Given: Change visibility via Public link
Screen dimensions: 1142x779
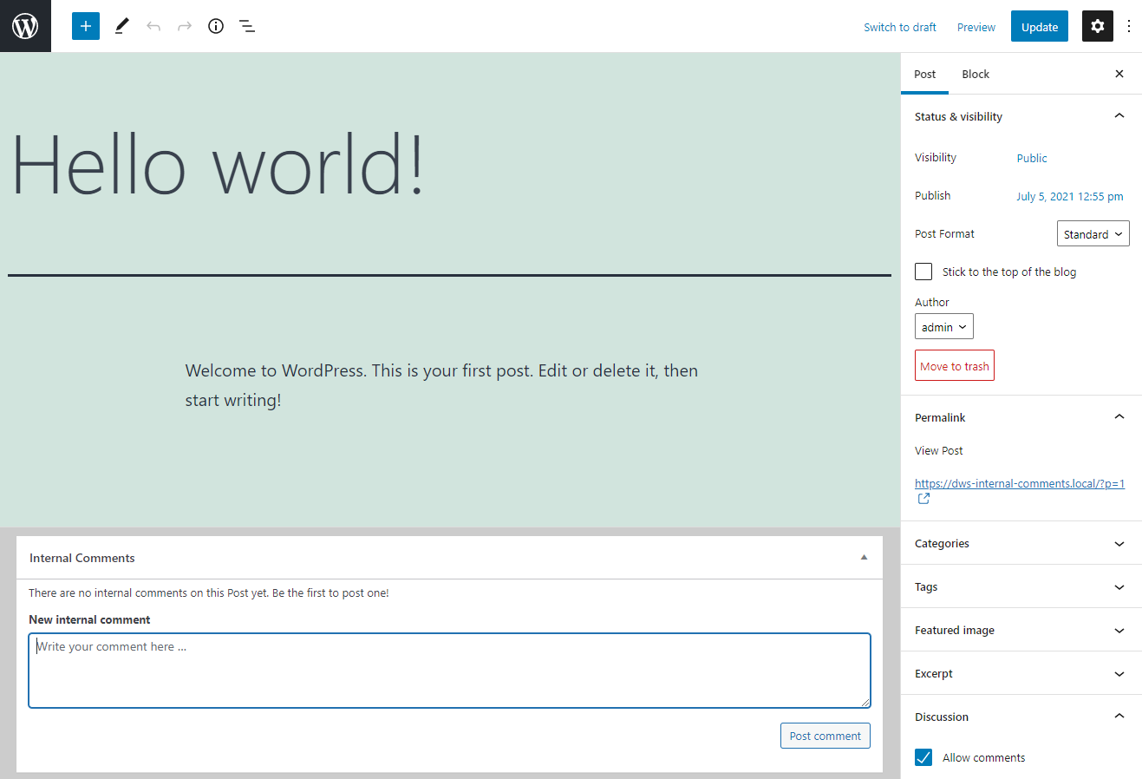Looking at the screenshot, I should [1032, 158].
